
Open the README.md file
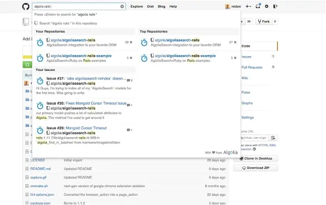(40, 169)
